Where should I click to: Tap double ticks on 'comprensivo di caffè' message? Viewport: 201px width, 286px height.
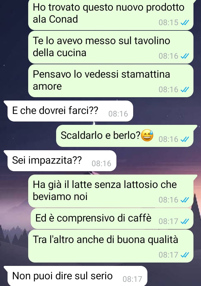click(185, 221)
